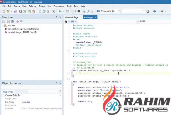Viewport: 171px width, 115px height.
Task: Open the Edit menu
Action: (10, 6)
